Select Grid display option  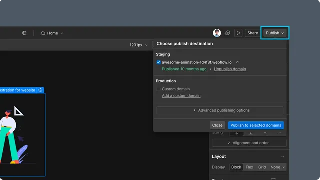262,167
